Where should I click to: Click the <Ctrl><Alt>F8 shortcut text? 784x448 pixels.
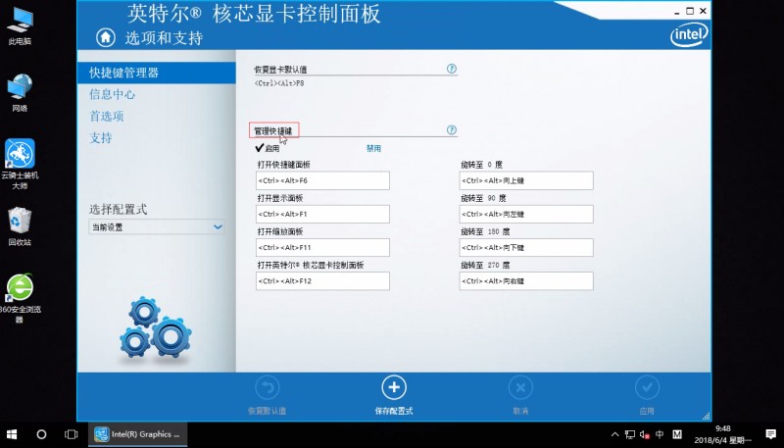[x=279, y=83]
